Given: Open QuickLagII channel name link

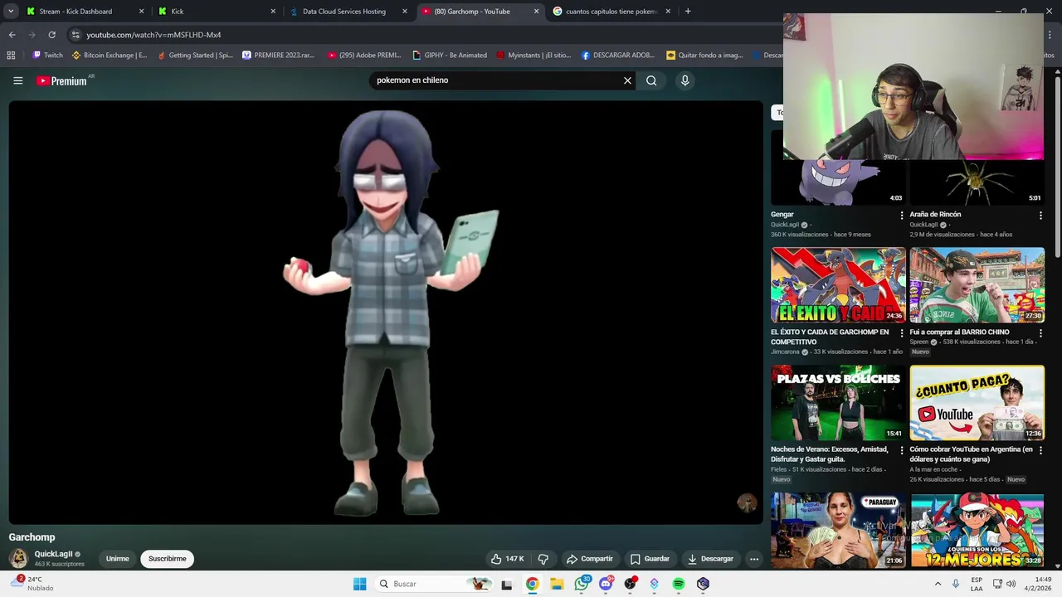Looking at the screenshot, I should click(53, 554).
